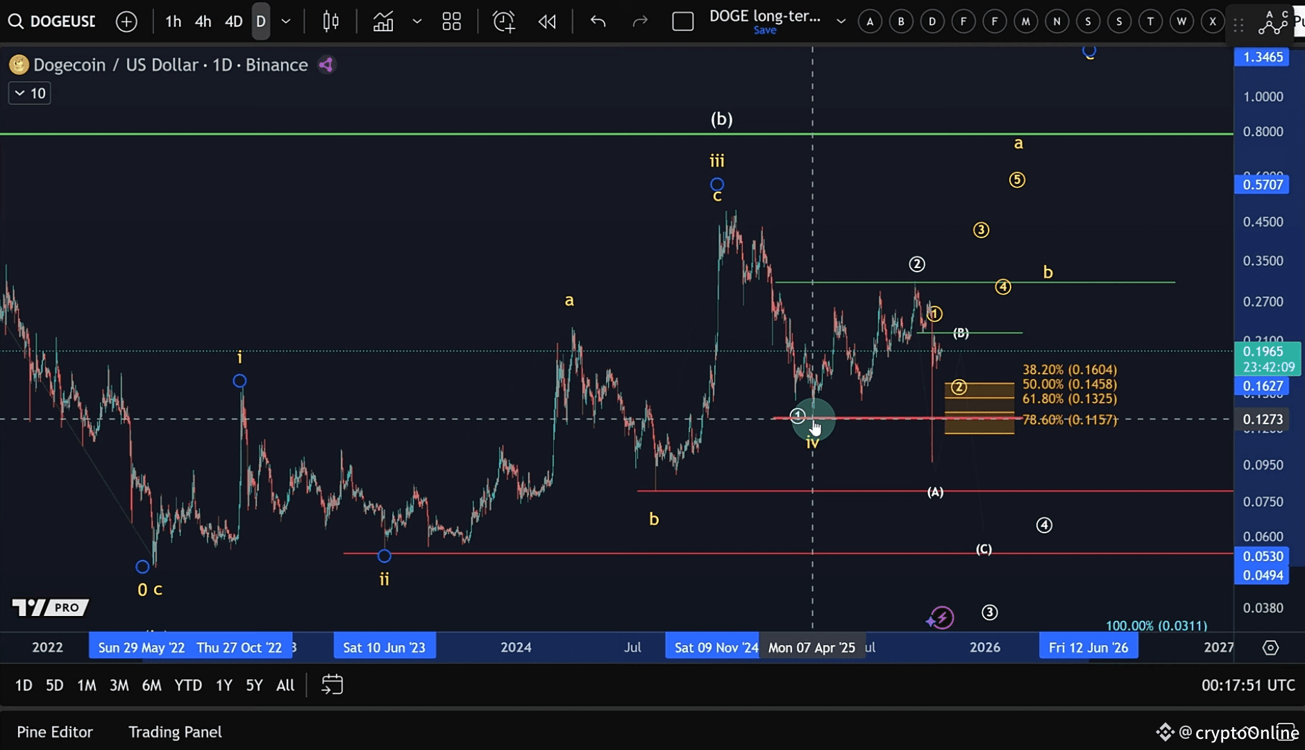Open the Pine Editor tab
The image size is (1305, 750).
pyautogui.click(x=55, y=732)
